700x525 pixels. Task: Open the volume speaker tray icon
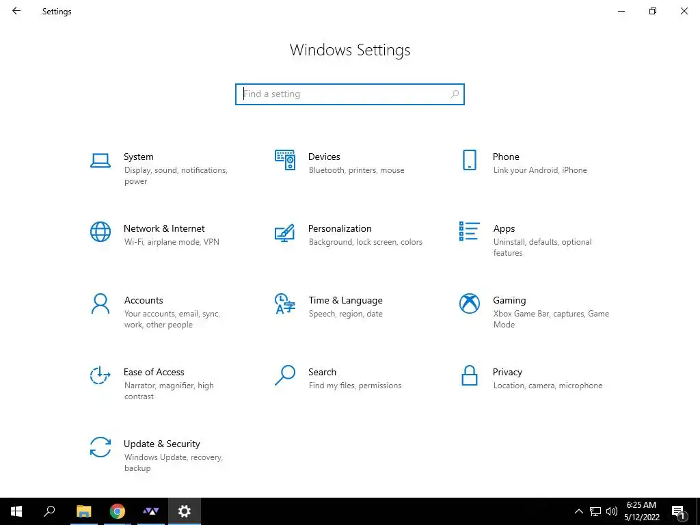[612, 511]
